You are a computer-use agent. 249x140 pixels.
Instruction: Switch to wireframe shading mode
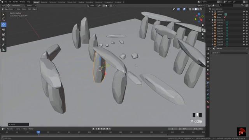click(193, 9)
